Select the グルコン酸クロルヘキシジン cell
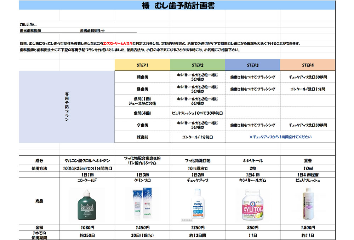Screen dimensions: 354x240 [x=87, y=160]
